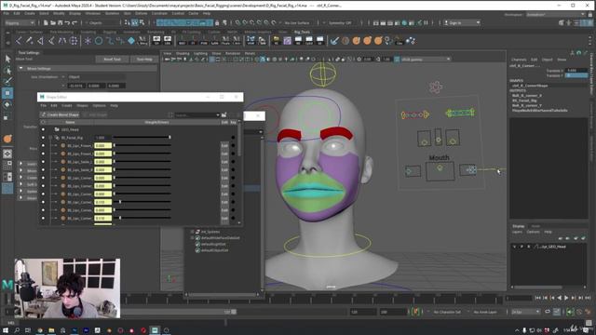Toggle visibility of GEO_Head in Shape Editor
596x335 pixels.
pos(43,129)
